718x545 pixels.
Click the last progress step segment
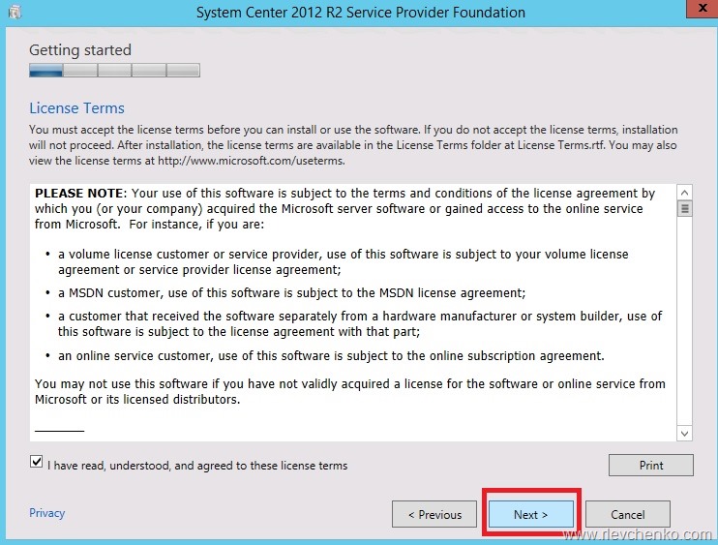183,70
